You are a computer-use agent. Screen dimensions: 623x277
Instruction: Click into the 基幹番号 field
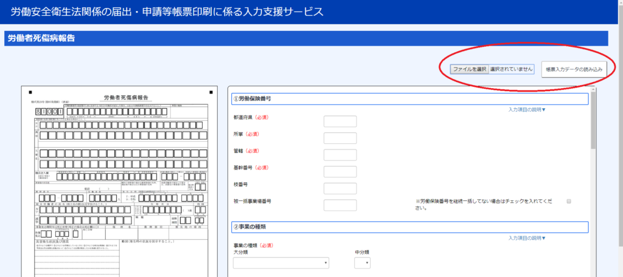340,172
